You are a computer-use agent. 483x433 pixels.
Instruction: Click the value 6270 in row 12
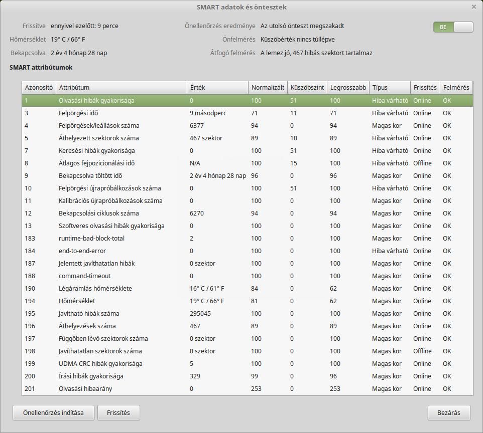[x=197, y=213]
